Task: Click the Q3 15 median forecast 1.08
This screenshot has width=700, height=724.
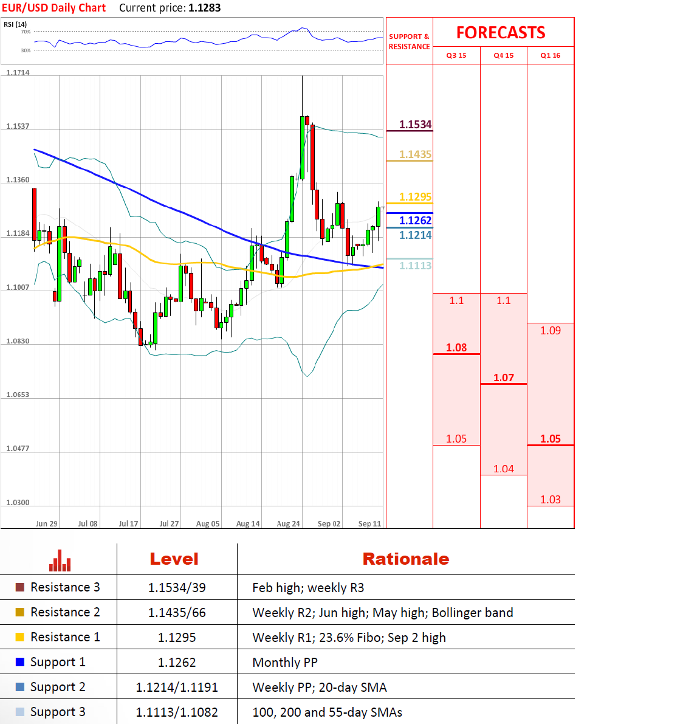Action: (x=456, y=348)
